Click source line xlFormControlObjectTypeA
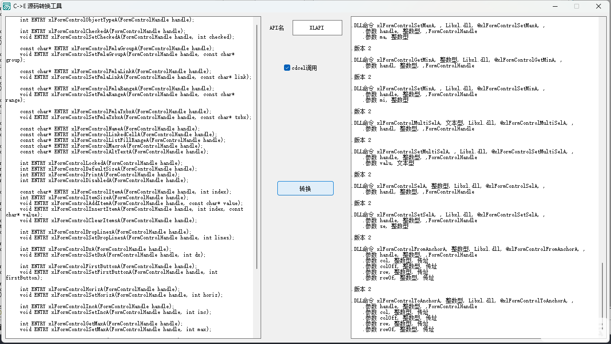The image size is (611, 344). click(107, 20)
